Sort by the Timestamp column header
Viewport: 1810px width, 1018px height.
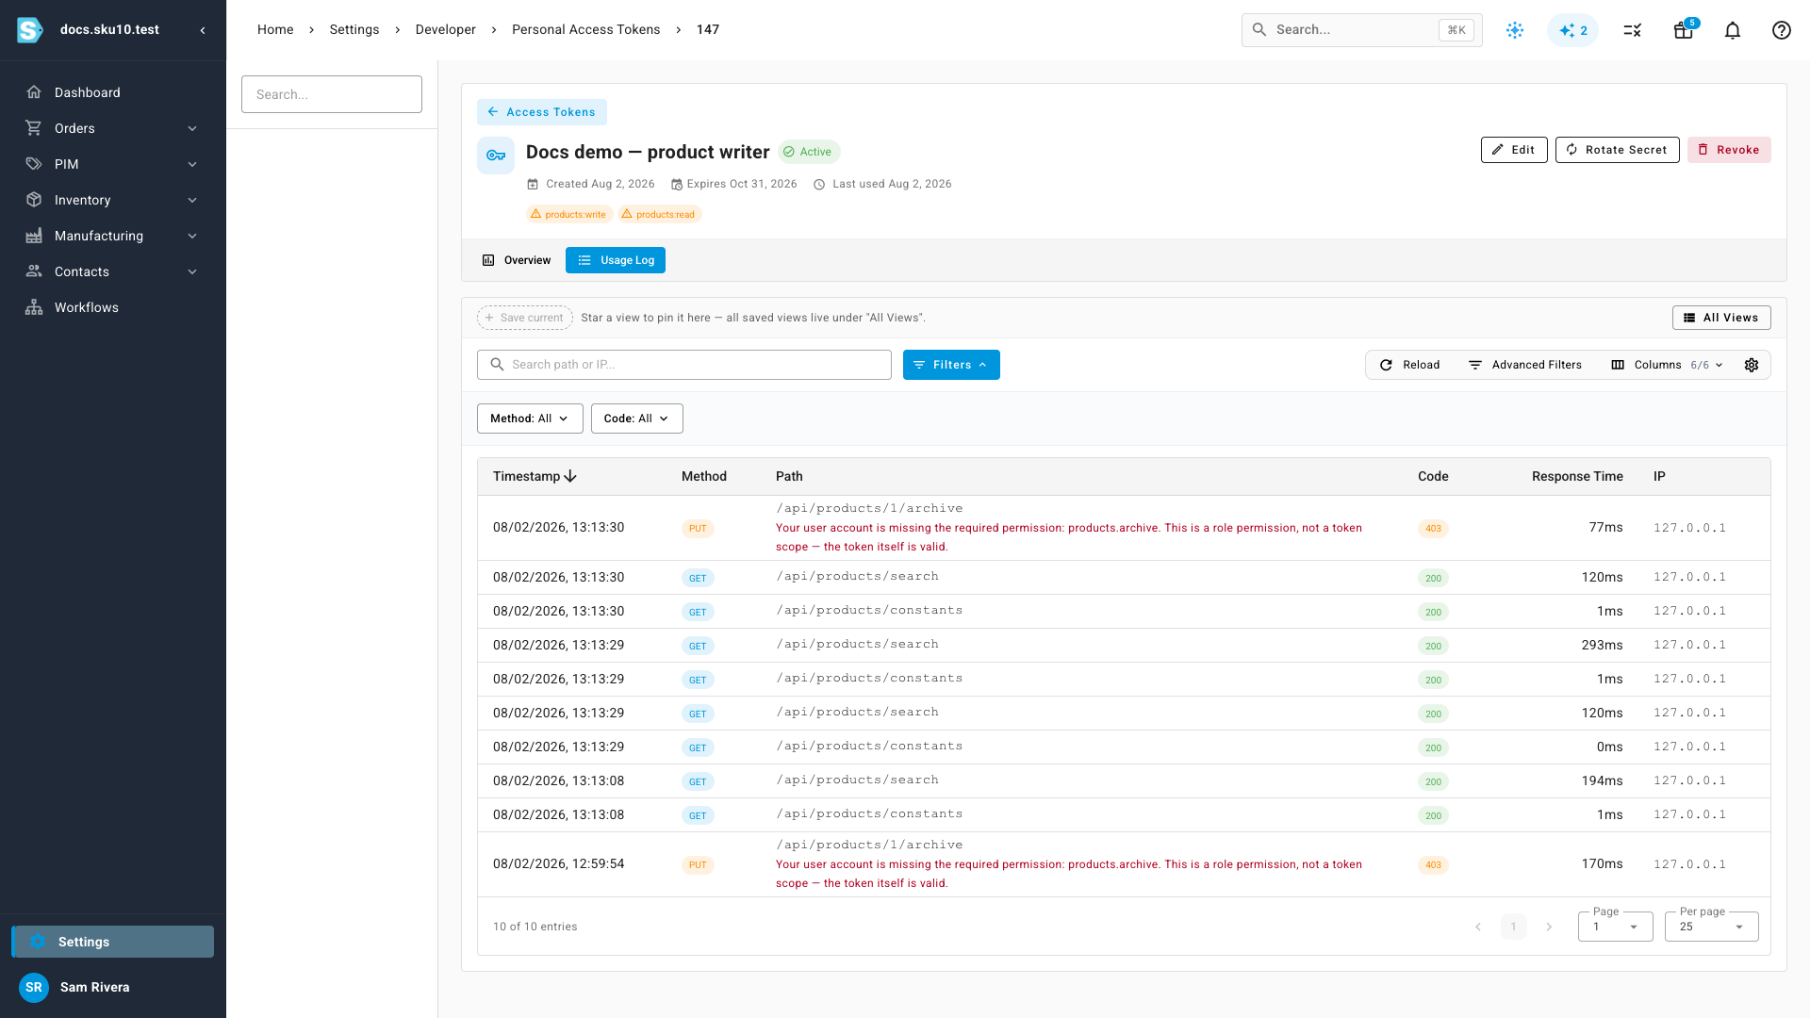pos(535,476)
